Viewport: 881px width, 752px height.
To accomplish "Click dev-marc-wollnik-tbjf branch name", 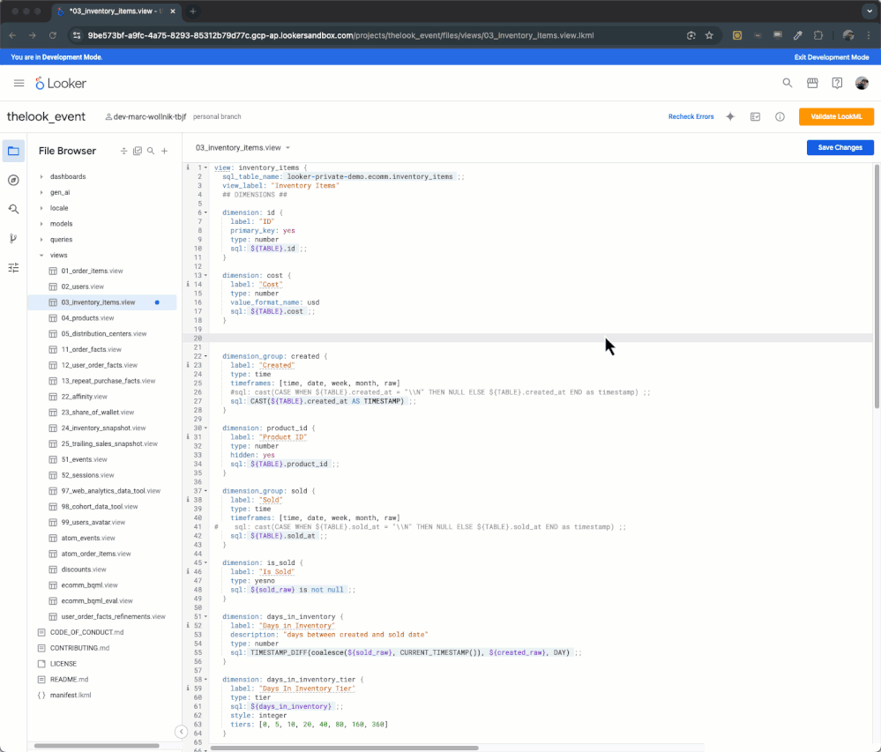I will coord(149,117).
